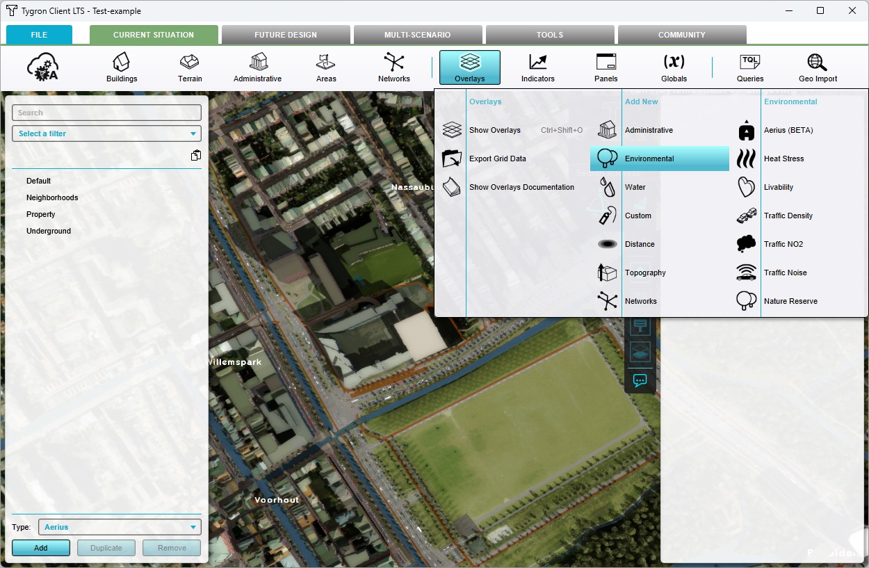The width and height of the screenshot is (869, 568).
Task: Switch to the Future Design tab
Action: click(x=285, y=35)
